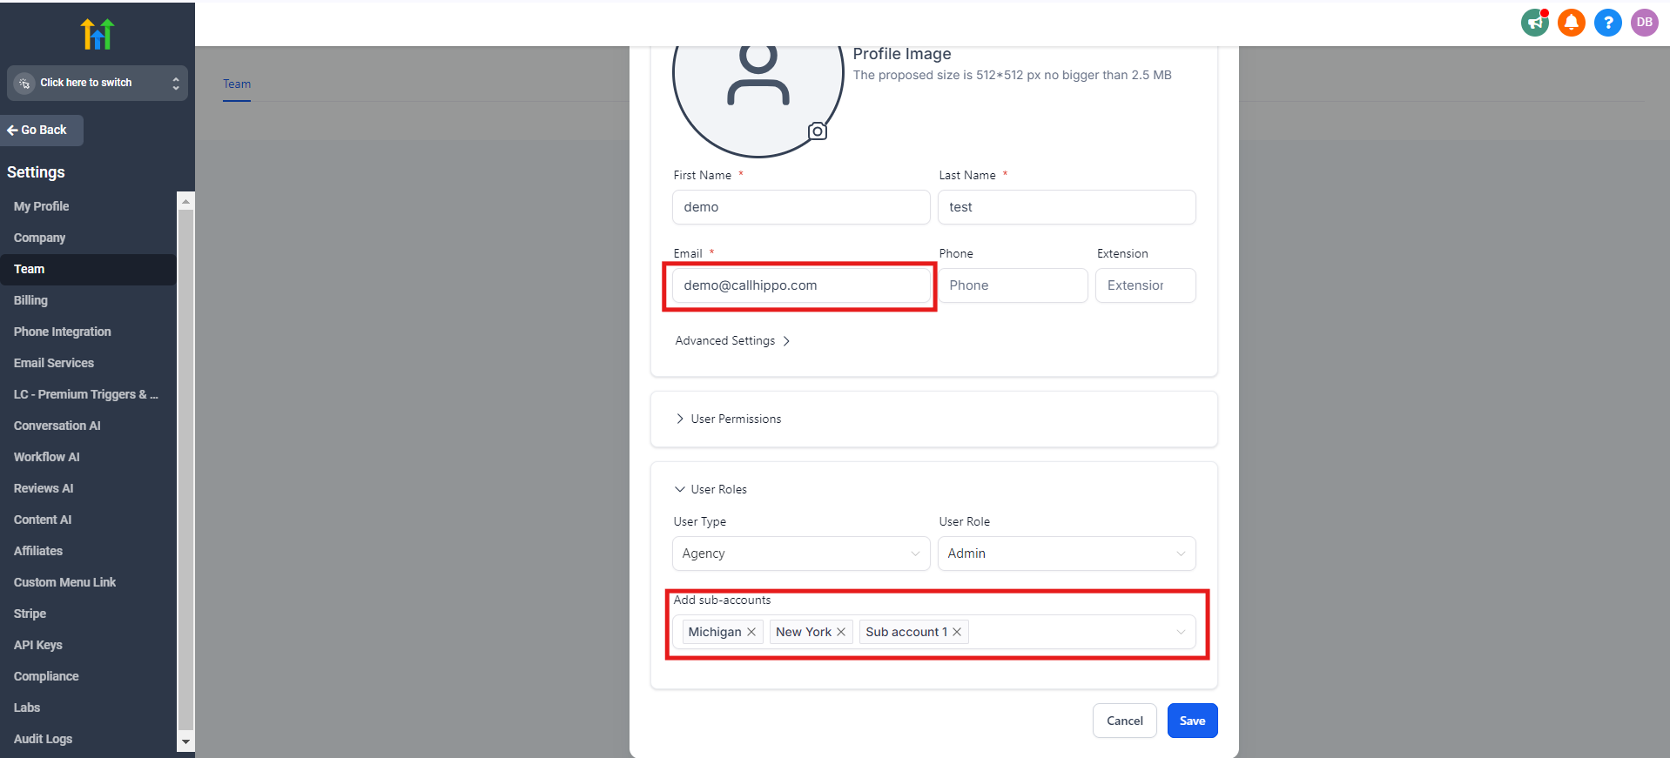Open the DB user avatar menu

coord(1645,23)
